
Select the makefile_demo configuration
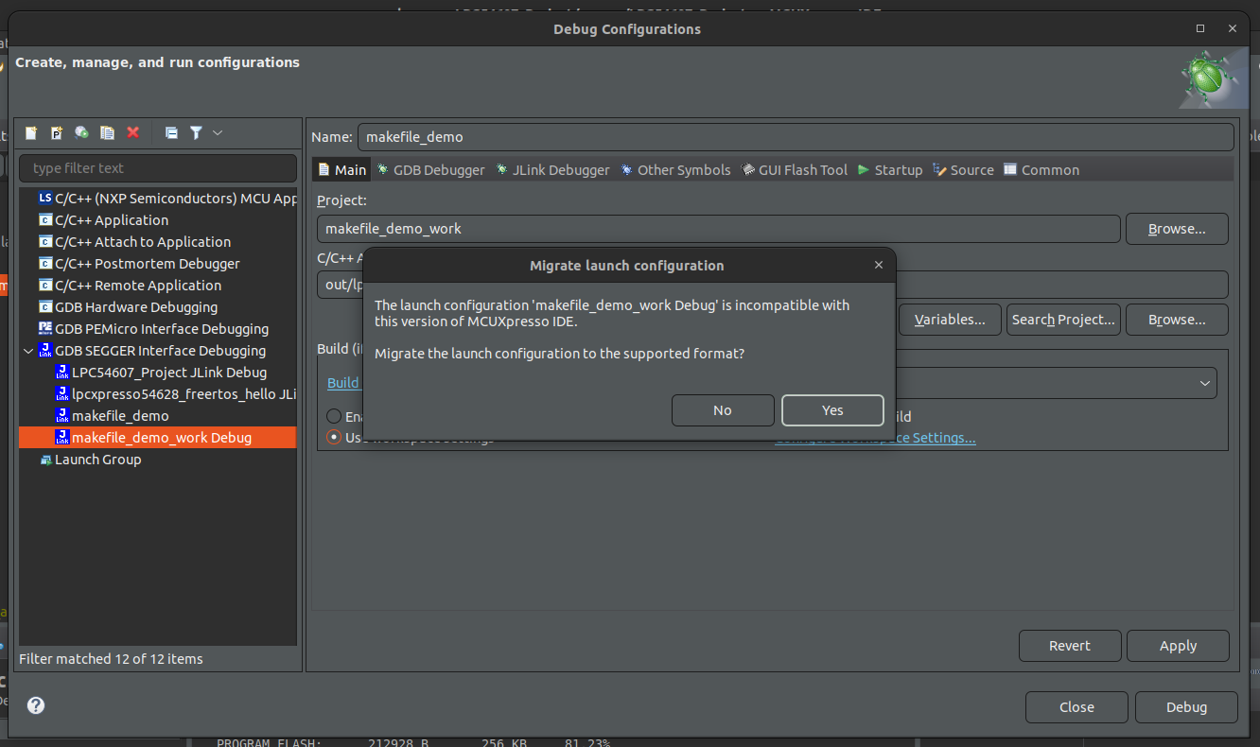[113, 416]
